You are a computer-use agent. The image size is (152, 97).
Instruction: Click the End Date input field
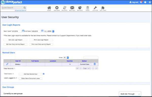36,31
